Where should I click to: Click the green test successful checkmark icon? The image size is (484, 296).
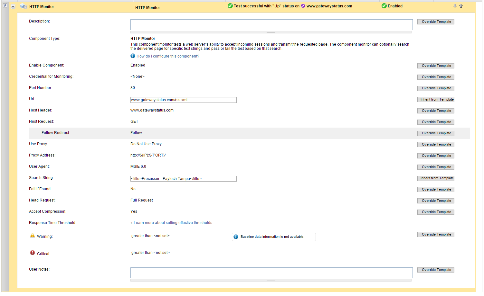(230, 6)
